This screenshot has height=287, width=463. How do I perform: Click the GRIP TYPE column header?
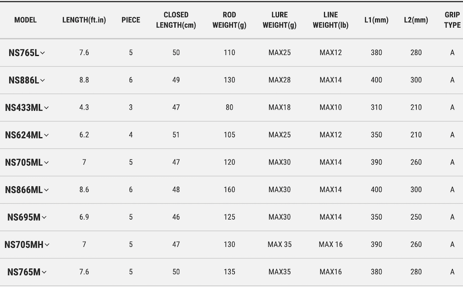[452, 20]
